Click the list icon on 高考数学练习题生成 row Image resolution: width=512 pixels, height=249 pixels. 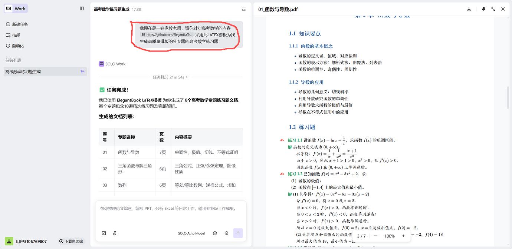[82, 72]
